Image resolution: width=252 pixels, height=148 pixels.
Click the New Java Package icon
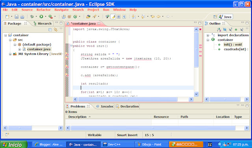point(69,17)
